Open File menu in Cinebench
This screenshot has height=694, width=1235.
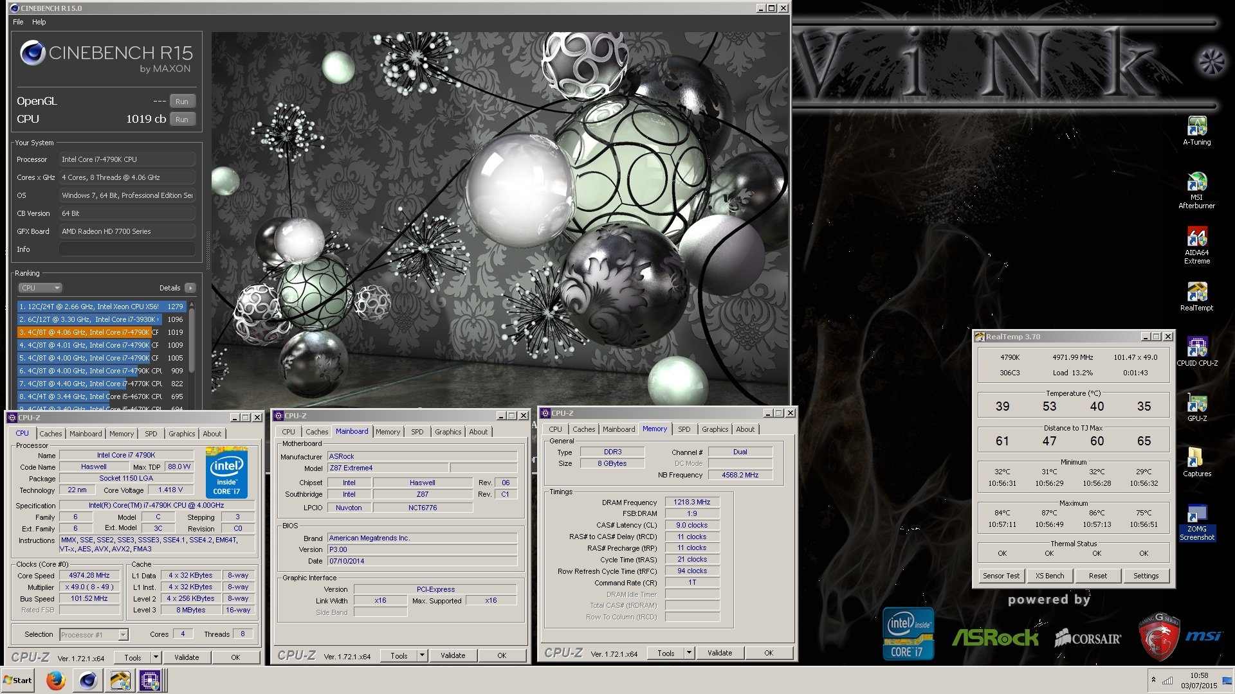point(18,22)
